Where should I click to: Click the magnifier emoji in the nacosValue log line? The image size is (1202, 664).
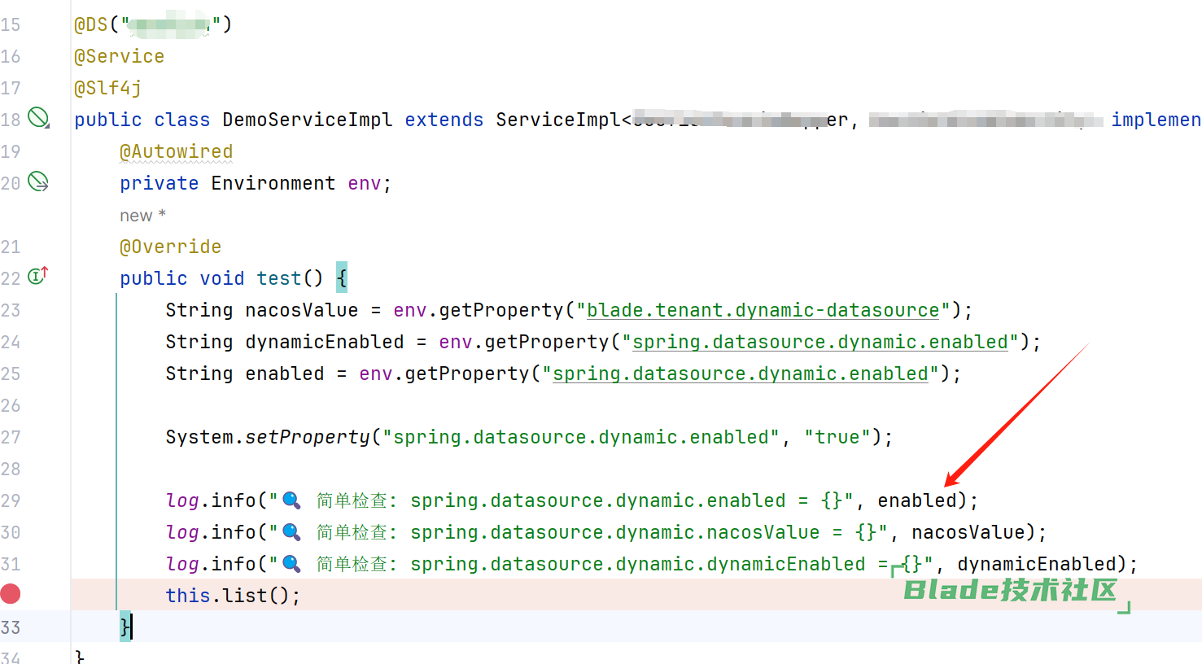coord(291,532)
